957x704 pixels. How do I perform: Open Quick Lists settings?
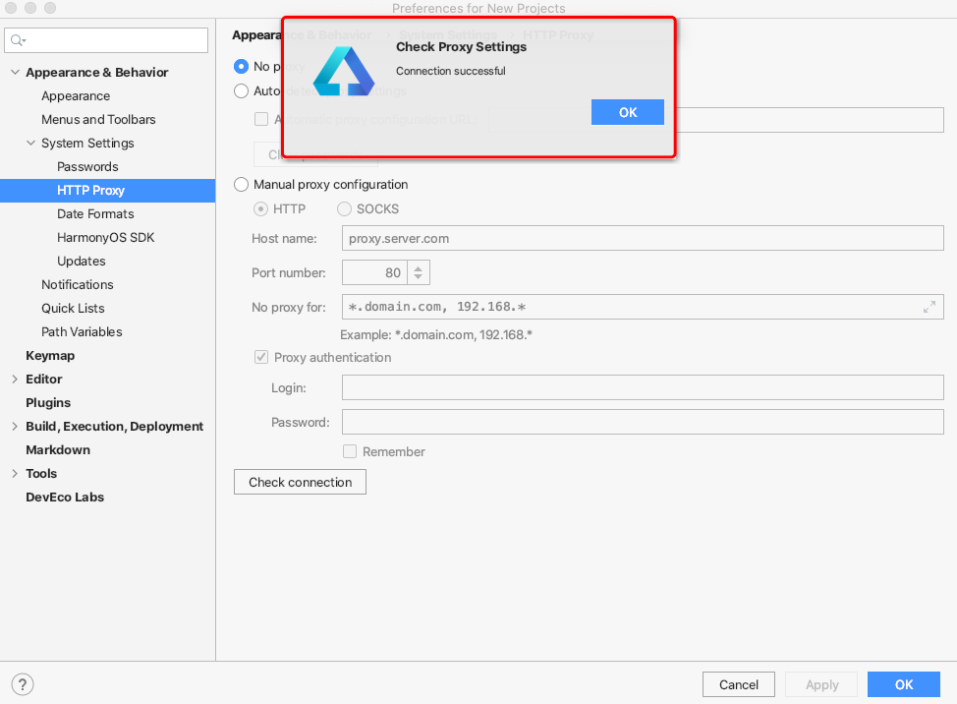point(73,309)
